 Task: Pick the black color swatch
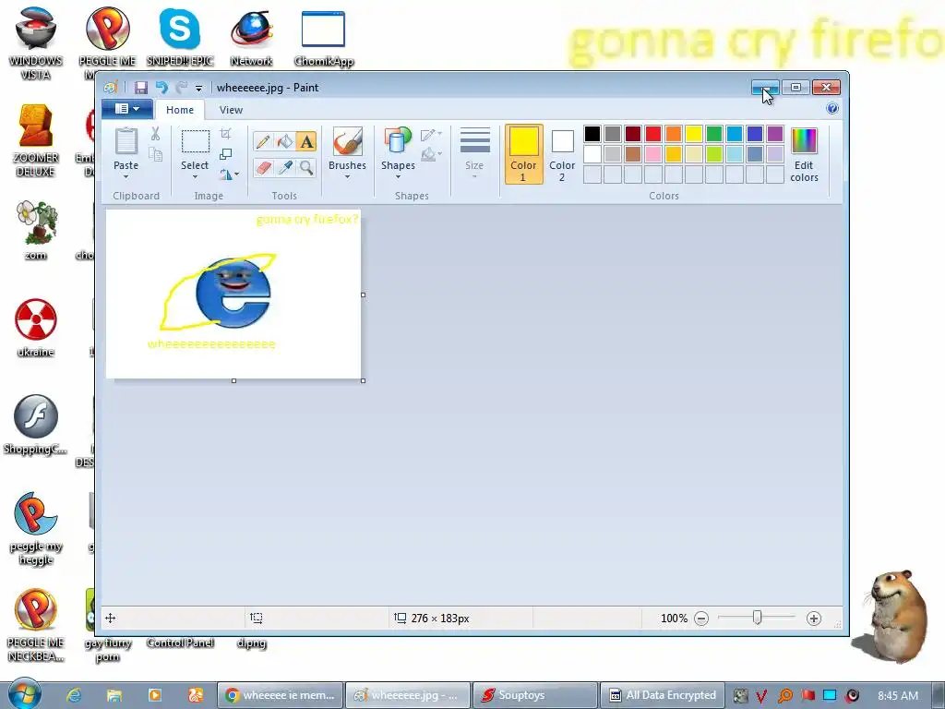(592, 134)
